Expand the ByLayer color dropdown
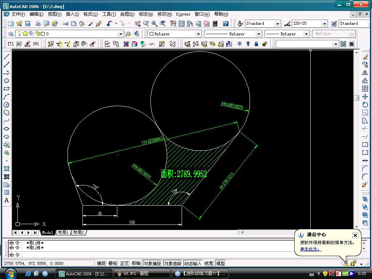 (x=198, y=34)
